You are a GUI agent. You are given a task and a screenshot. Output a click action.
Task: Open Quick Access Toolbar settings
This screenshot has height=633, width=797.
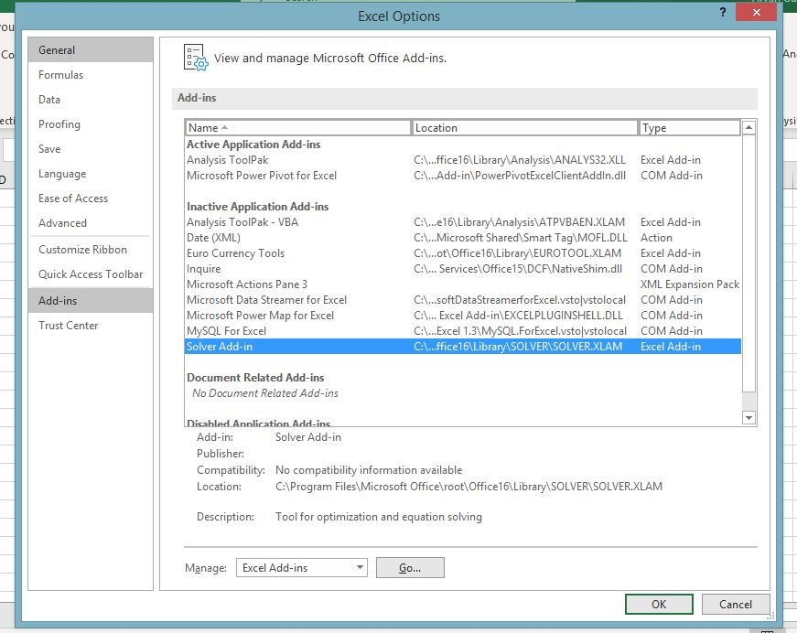pyautogui.click(x=91, y=274)
